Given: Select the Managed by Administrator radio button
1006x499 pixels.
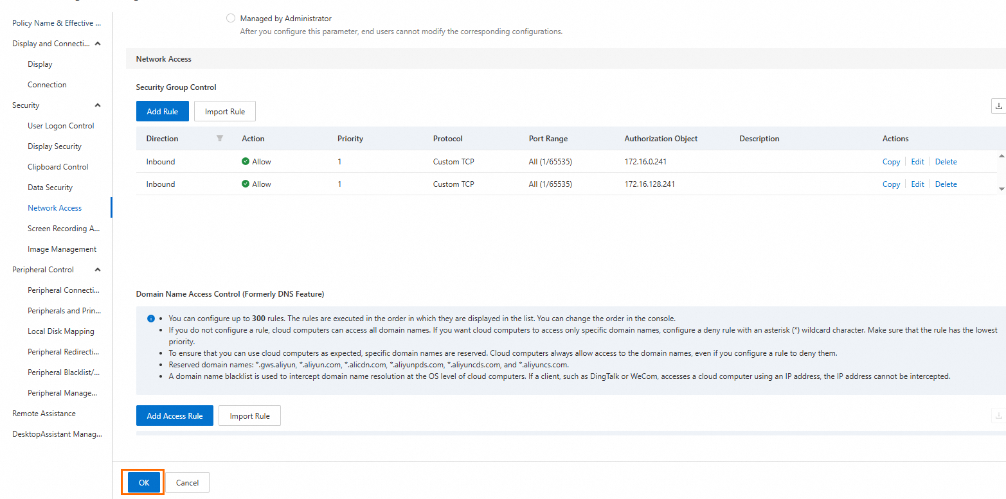Looking at the screenshot, I should 231,19.
